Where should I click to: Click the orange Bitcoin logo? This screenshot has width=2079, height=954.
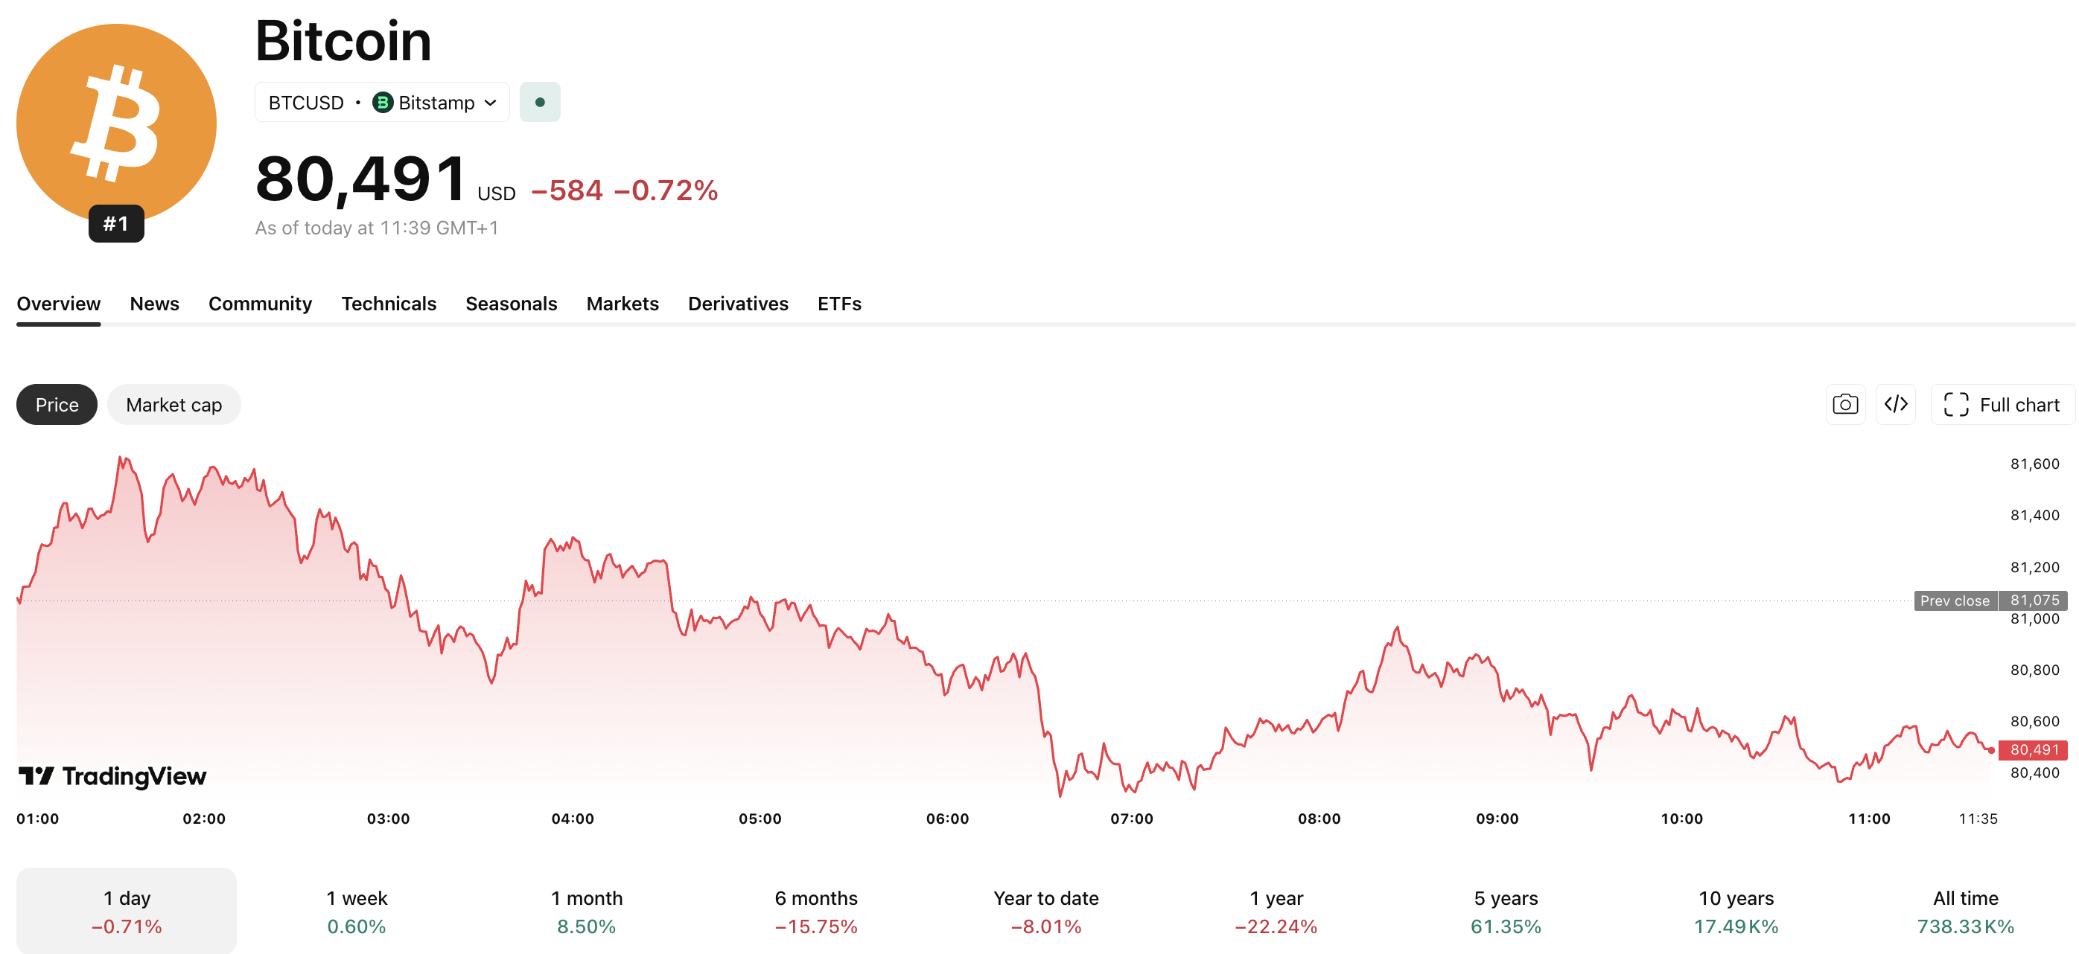tap(116, 124)
